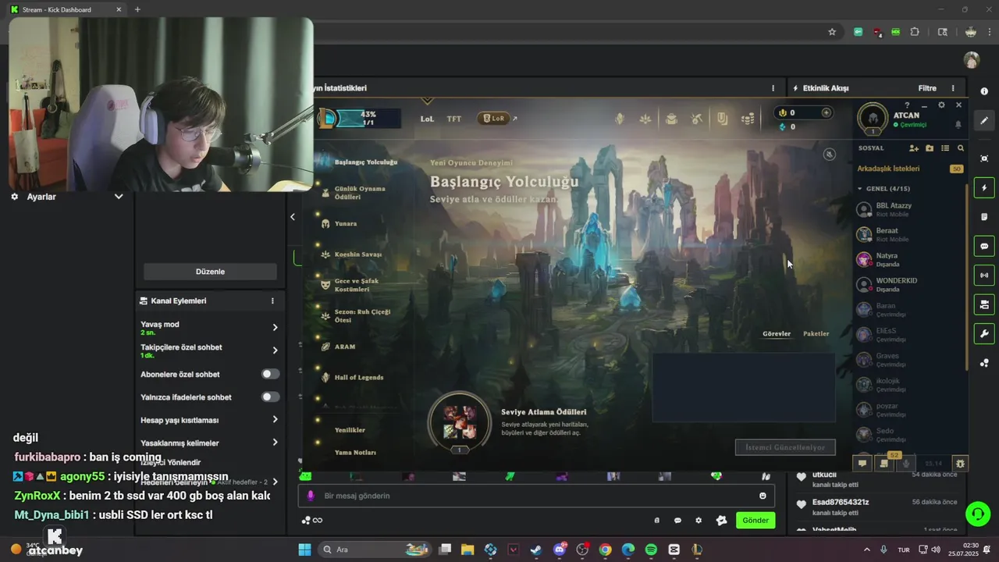The height and width of the screenshot is (562, 999).
Task: Collapse the panel with the left chevron
Action: pos(293,217)
